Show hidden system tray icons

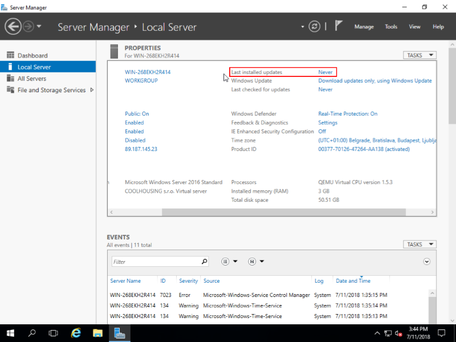[377, 333]
